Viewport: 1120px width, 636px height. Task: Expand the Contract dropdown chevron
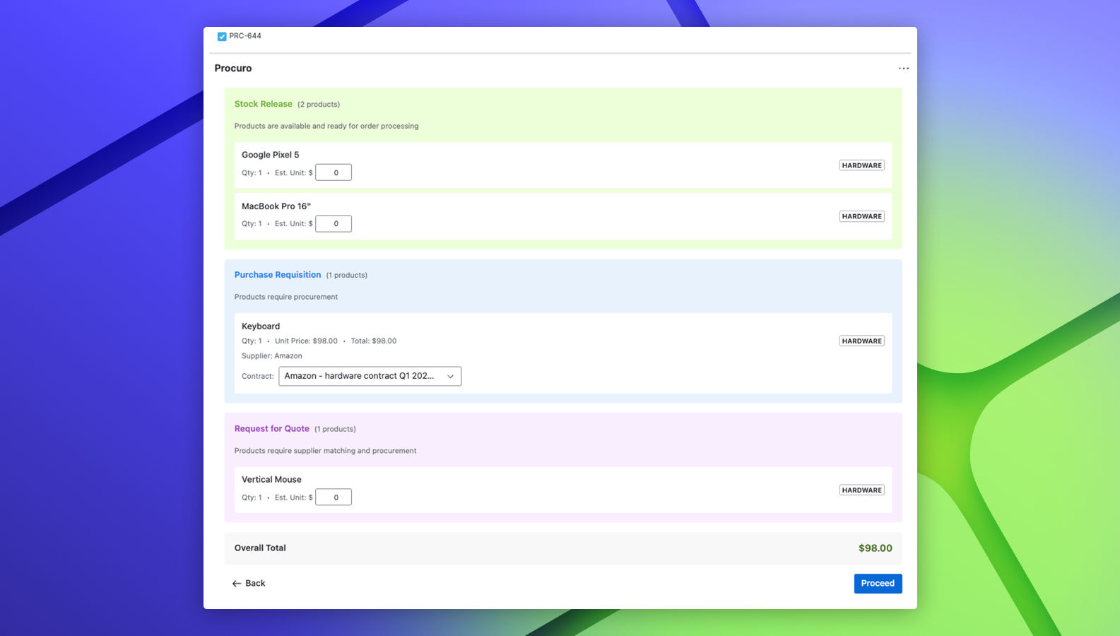tap(450, 377)
